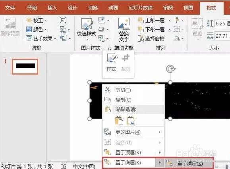Click the paste as picture icon

(x=131, y=120)
